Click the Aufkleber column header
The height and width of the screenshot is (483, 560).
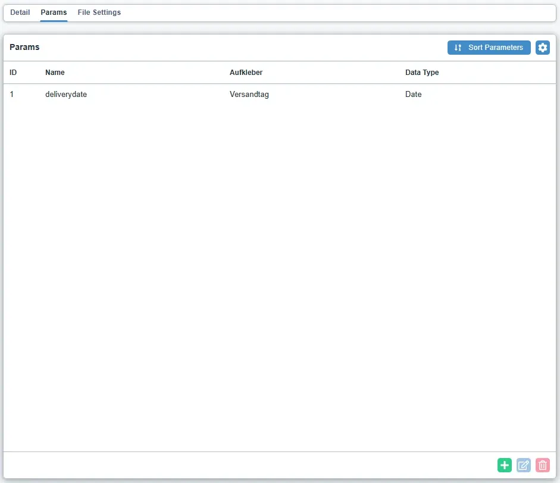tap(246, 73)
